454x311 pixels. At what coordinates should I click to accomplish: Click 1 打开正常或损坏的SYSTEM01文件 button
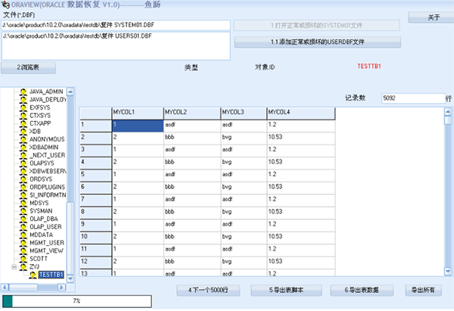317,26
